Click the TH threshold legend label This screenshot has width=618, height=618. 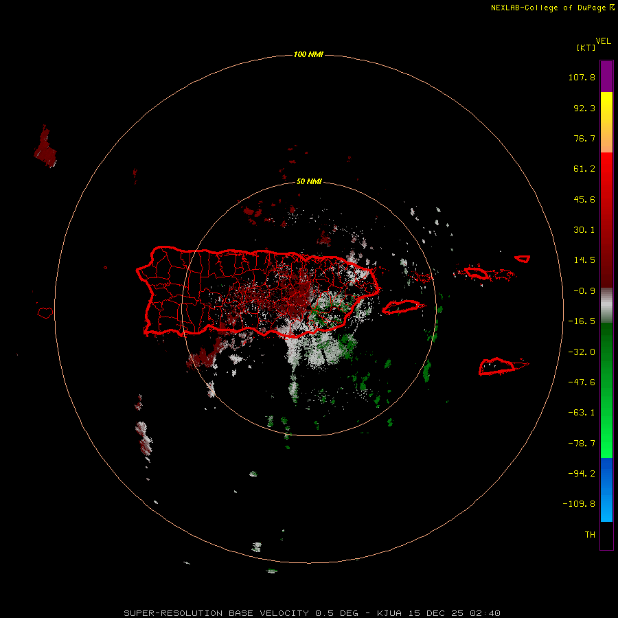[x=590, y=535]
